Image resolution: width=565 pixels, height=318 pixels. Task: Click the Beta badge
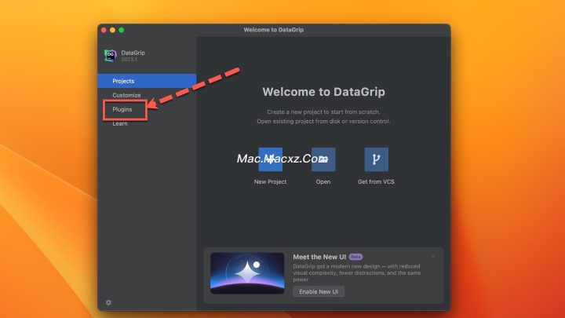click(x=355, y=257)
